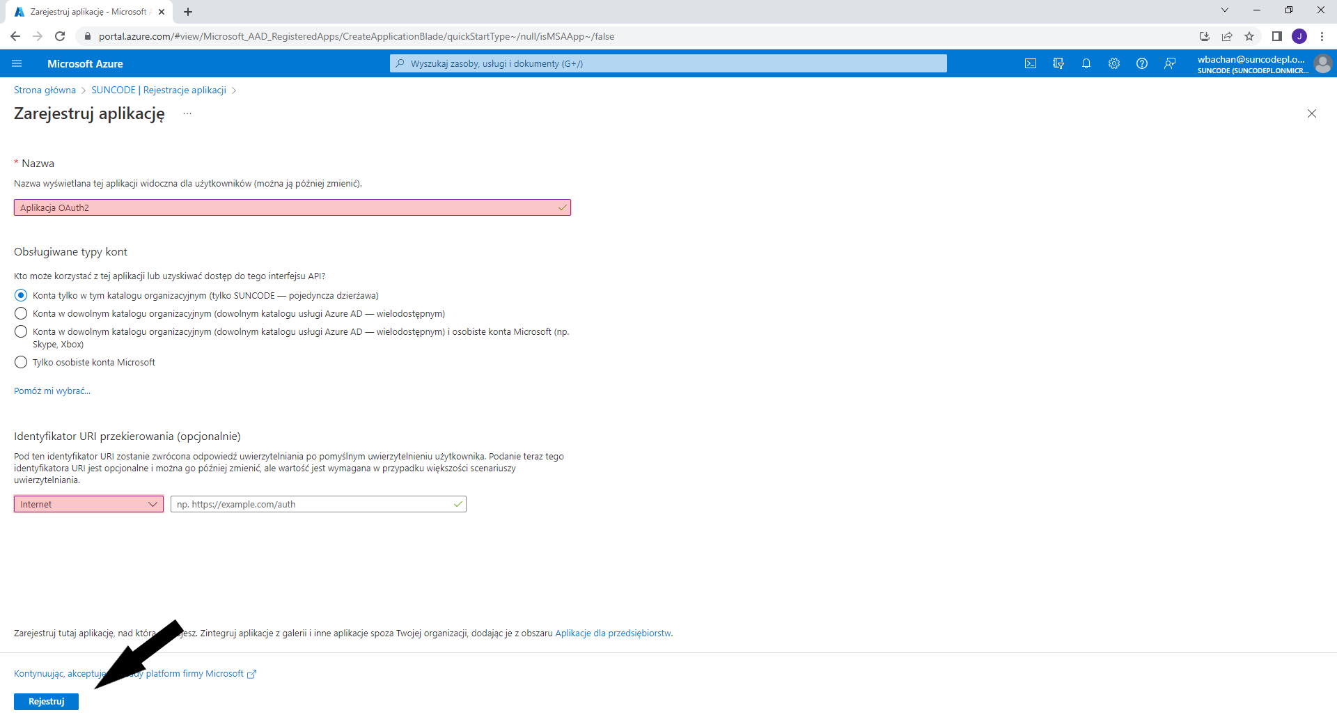Select single-tenant SUNCODE accounts radio option

pos(21,295)
